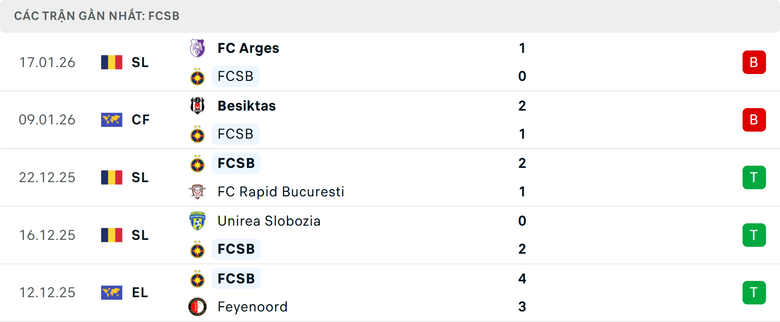The image size is (780, 322).
Task: Click the Unirea Slobozia crest
Action: (x=197, y=221)
